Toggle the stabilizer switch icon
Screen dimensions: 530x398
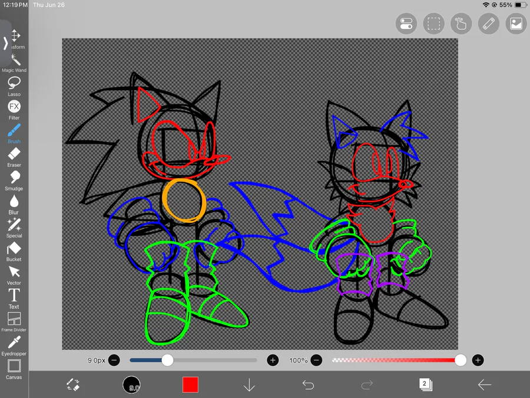(406, 24)
